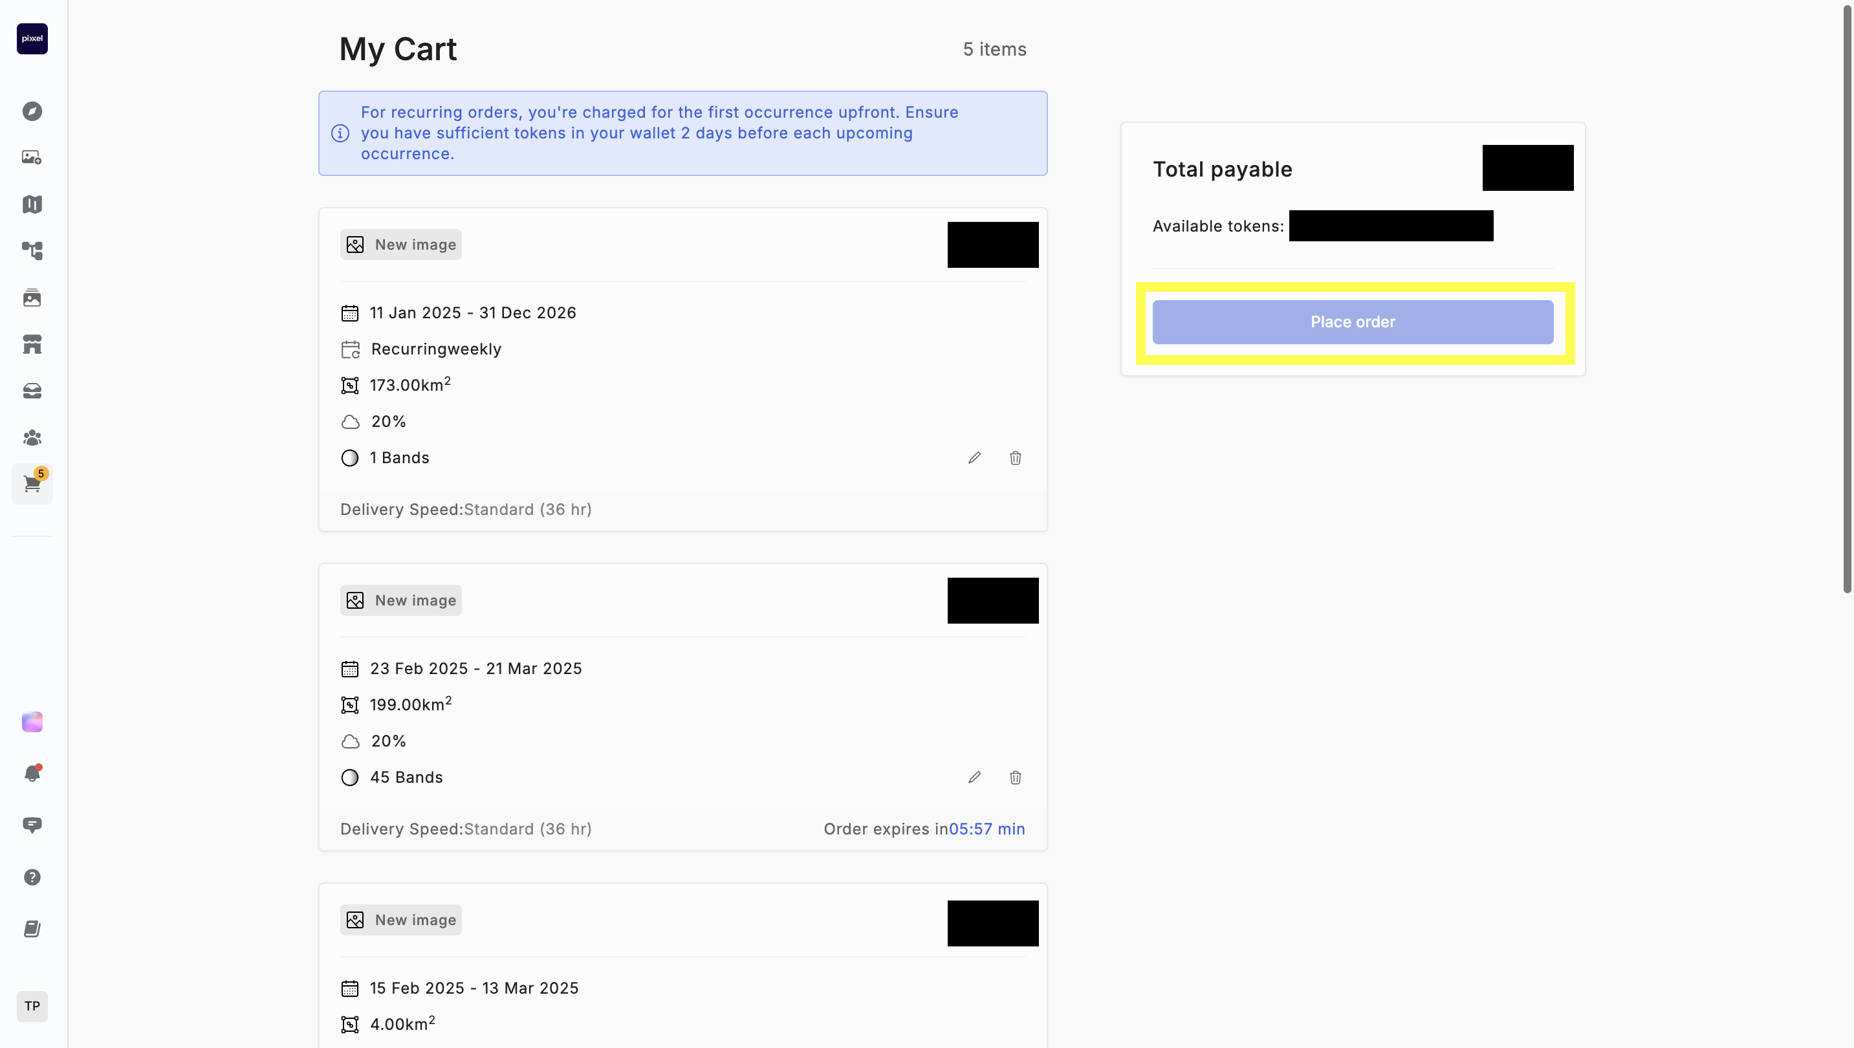This screenshot has width=1854, height=1048.
Task: Open the documentation book icon
Action: (32, 929)
